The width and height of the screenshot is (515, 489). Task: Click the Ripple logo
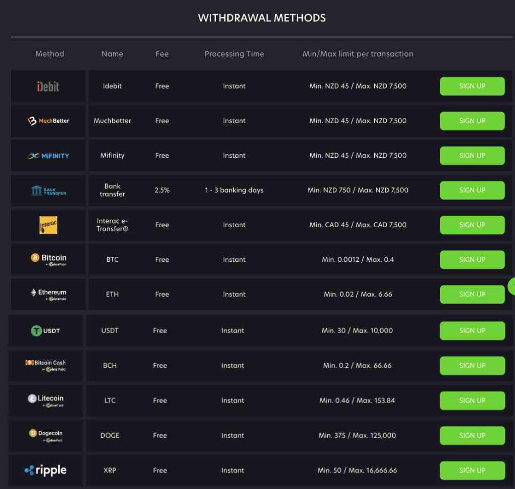click(47, 470)
